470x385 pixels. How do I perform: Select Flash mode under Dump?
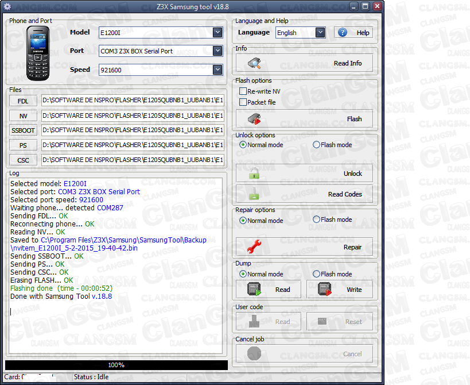pyautogui.click(x=316, y=274)
